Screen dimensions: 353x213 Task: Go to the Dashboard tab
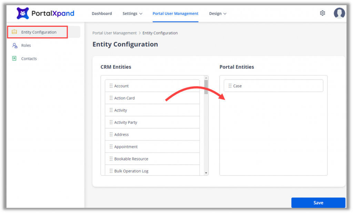[x=102, y=13]
